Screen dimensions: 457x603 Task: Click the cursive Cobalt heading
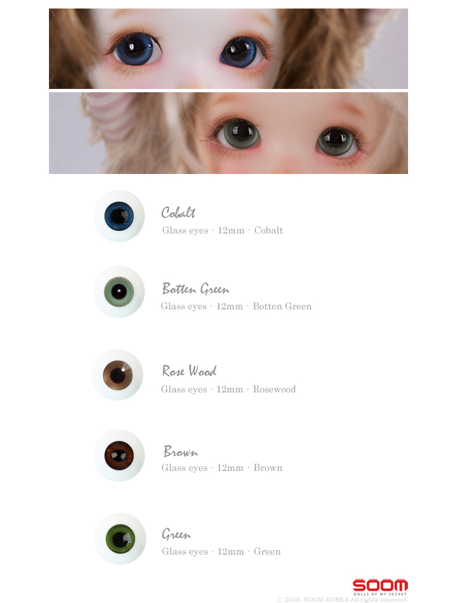click(x=178, y=213)
